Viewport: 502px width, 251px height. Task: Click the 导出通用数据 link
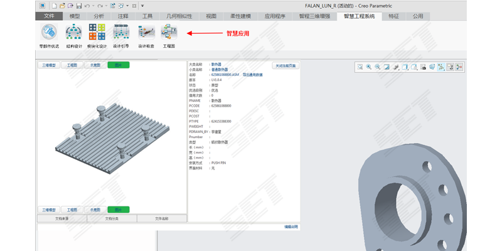253,75
